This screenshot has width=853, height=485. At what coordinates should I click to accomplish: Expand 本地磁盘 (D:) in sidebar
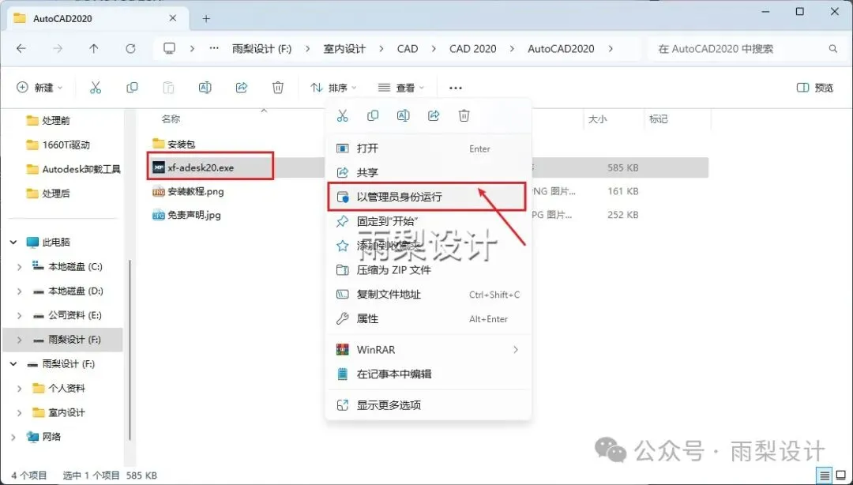(20, 291)
